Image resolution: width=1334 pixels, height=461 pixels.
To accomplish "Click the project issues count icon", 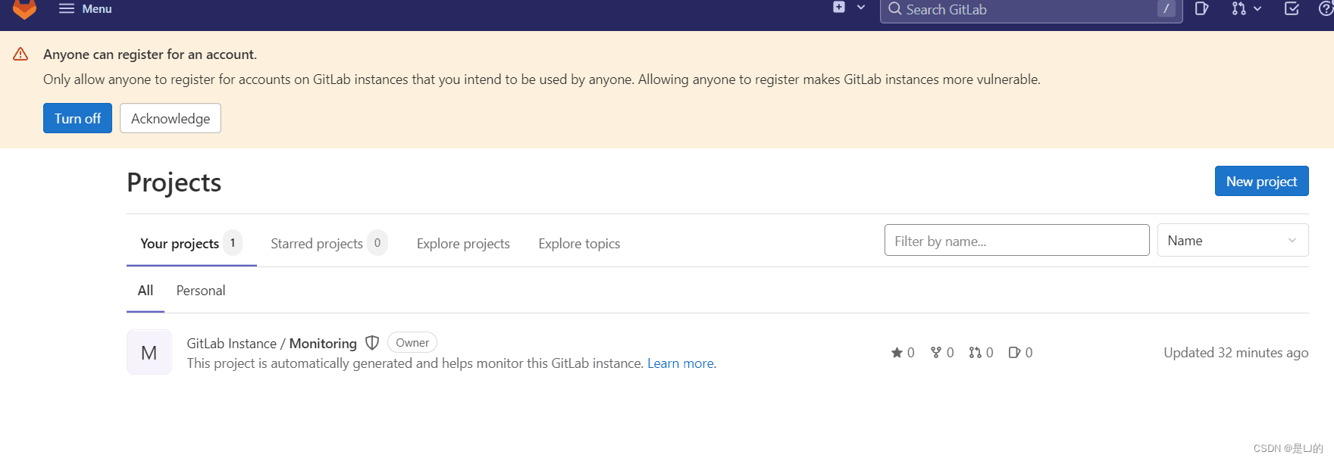I will click(x=1014, y=353).
